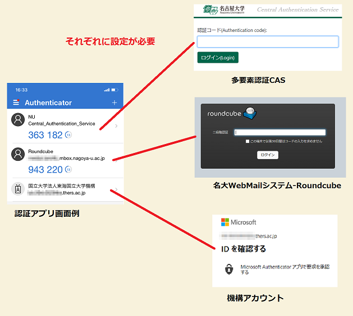Screen dimensions: 353x316
Task: Click the Roundcube account name in Authenticator
Action: 40,151
